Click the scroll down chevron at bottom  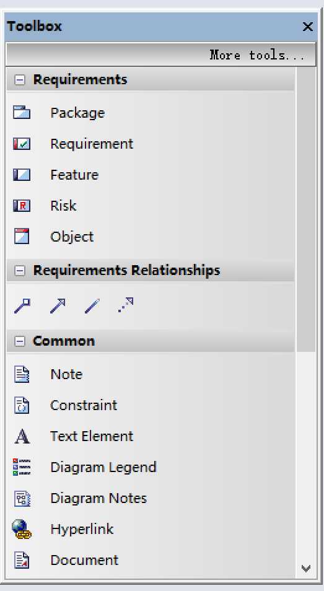[306, 568]
